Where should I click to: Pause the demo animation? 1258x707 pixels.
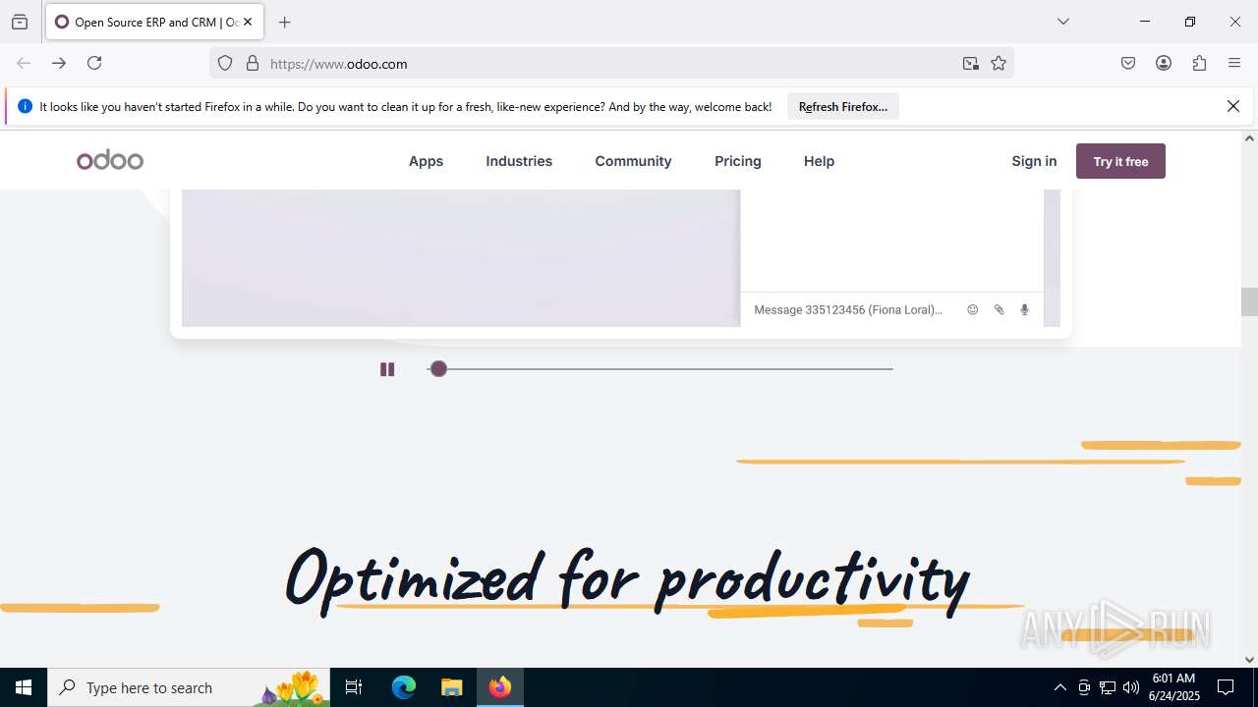pos(387,369)
